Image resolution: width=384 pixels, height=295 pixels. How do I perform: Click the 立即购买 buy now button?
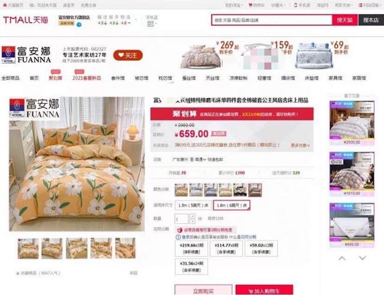pos(203,290)
